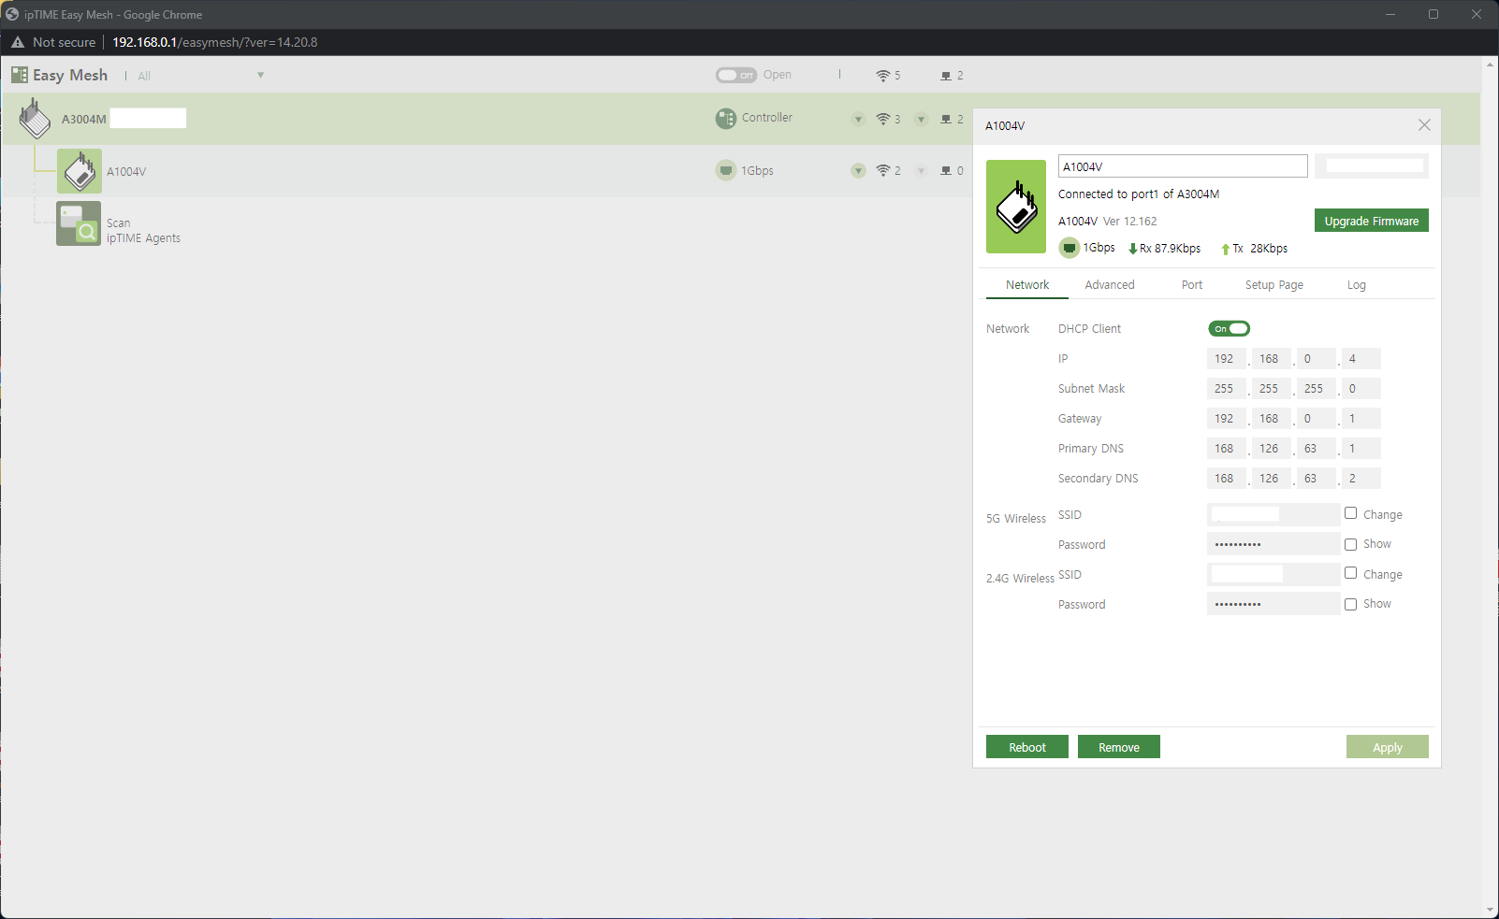Open the Port tab

[x=1192, y=285]
